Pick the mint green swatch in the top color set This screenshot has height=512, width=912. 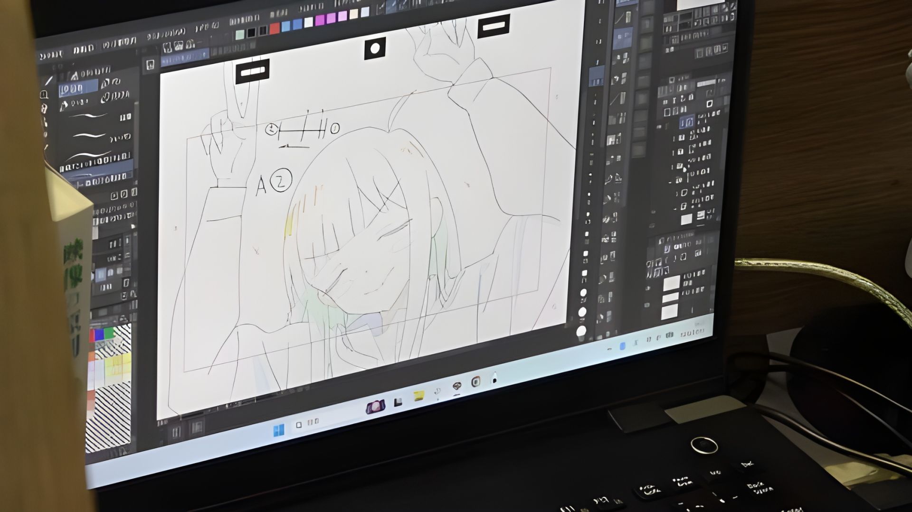coord(240,34)
